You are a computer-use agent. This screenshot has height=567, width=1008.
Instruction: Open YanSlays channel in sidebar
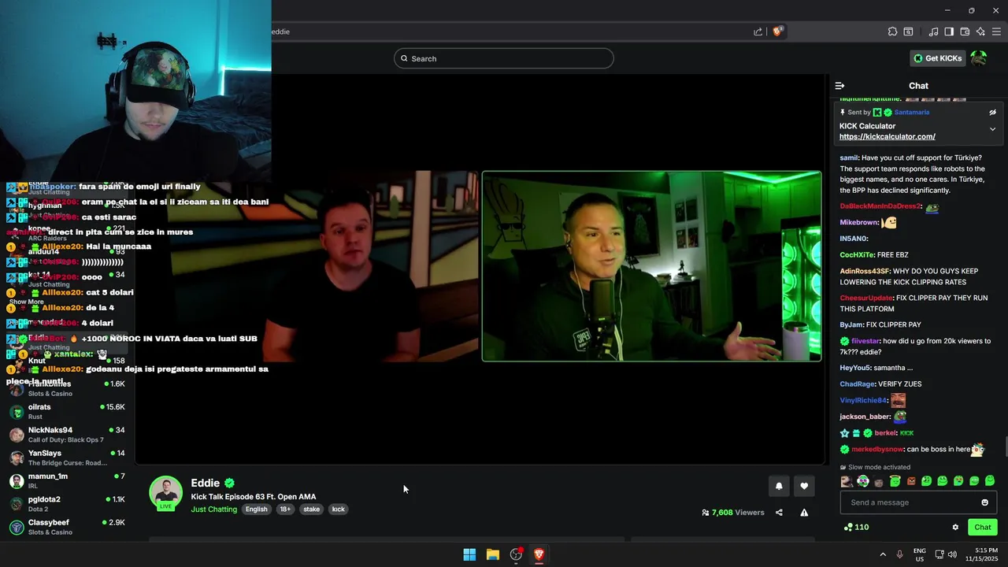67,458
